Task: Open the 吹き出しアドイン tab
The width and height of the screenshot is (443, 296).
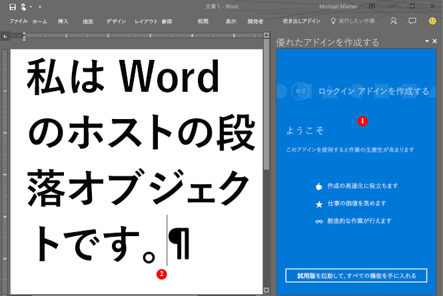Action: click(x=302, y=21)
